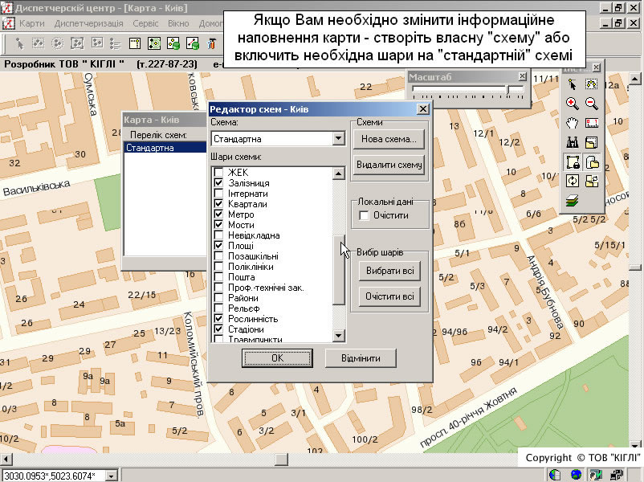Open the hammer and wrench settings icon
Viewport: 644px width, 482px height.
pyautogui.click(x=211, y=43)
